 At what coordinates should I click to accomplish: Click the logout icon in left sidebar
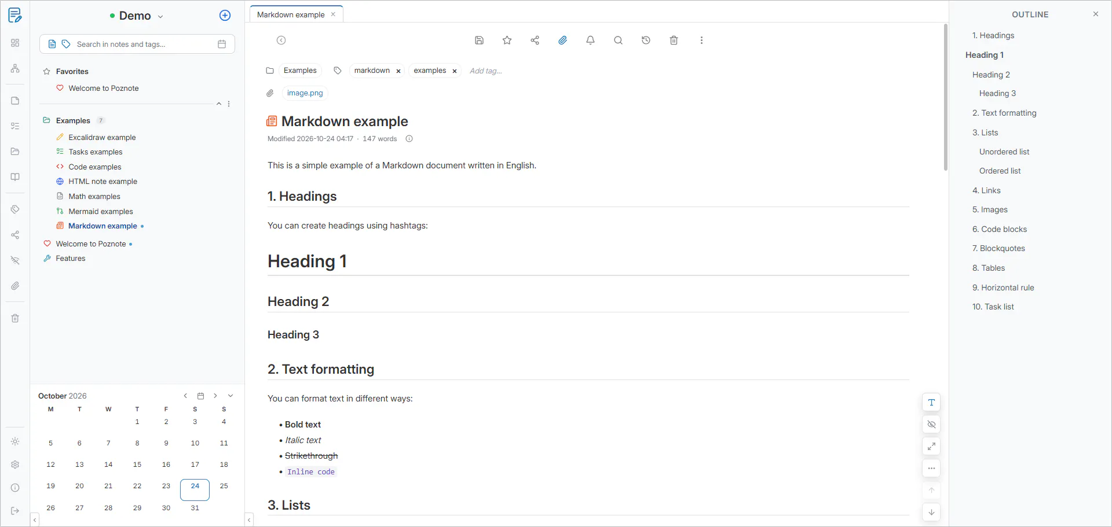15,511
